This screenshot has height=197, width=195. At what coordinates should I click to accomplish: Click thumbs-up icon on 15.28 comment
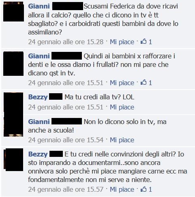pos(144,41)
